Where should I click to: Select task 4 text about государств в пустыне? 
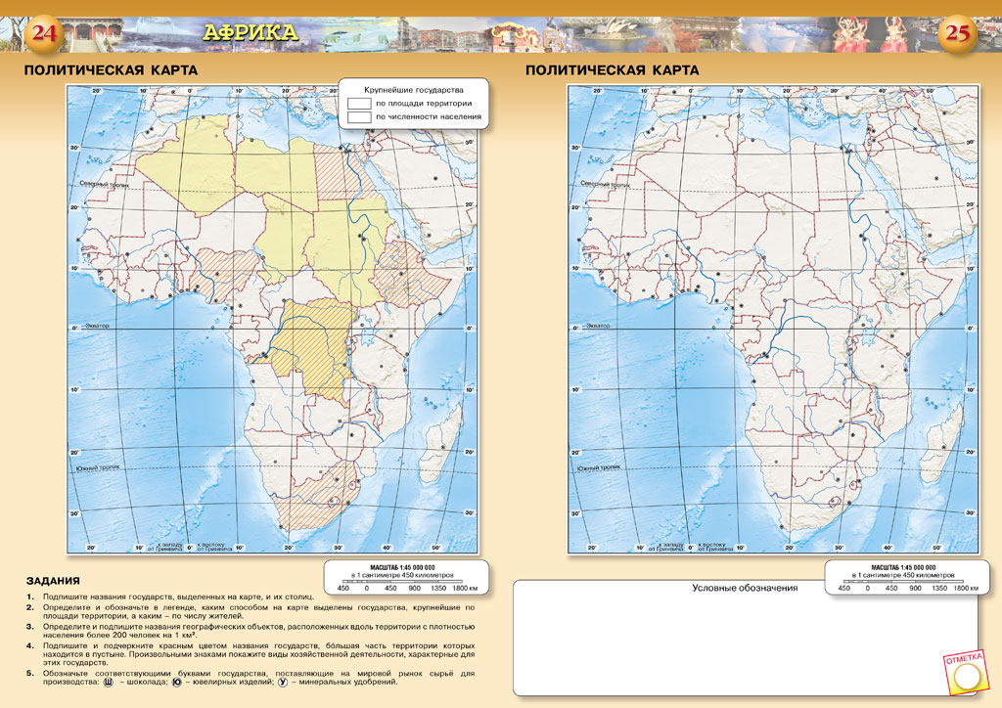click(258, 654)
